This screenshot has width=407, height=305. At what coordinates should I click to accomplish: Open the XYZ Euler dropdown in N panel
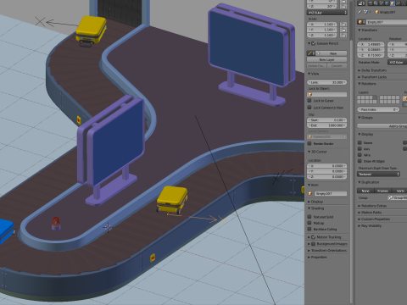[x=326, y=13]
